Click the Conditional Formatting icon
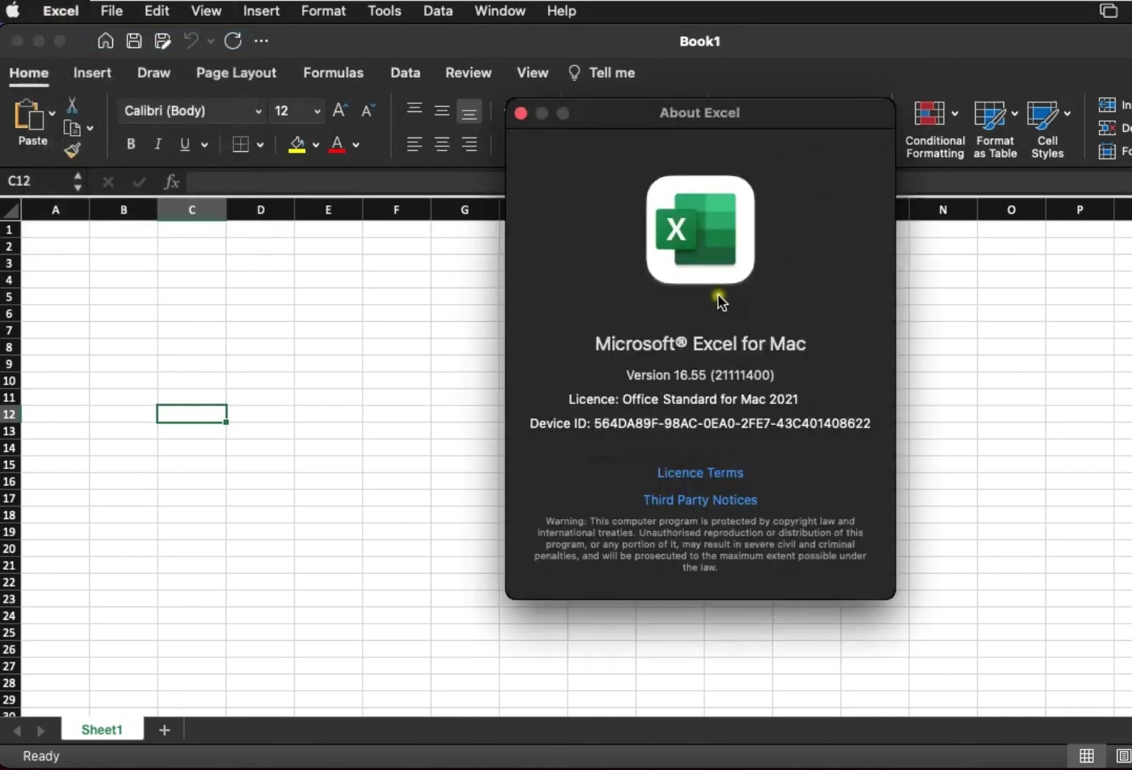The width and height of the screenshot is (1132, 770). (929, 114)
